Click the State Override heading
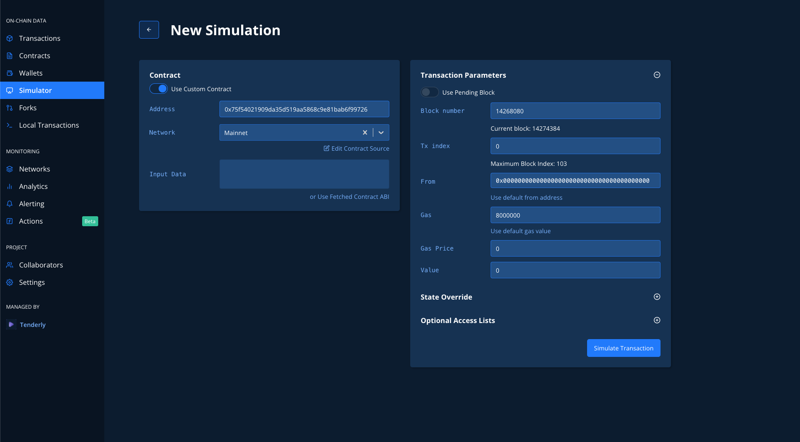 446,297
